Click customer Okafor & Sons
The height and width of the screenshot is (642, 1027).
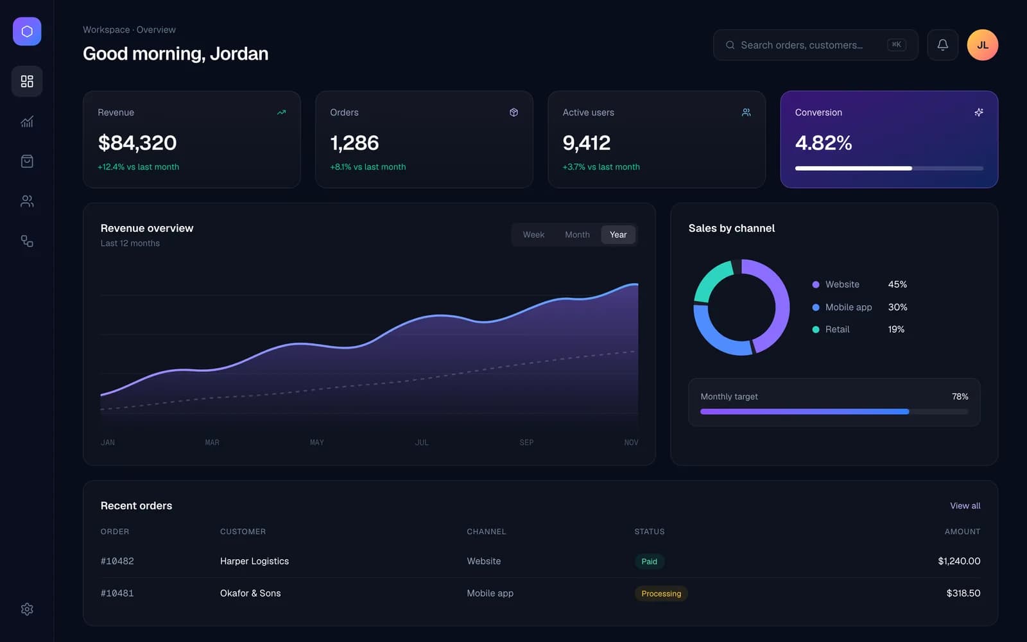[x=250, y=593]
